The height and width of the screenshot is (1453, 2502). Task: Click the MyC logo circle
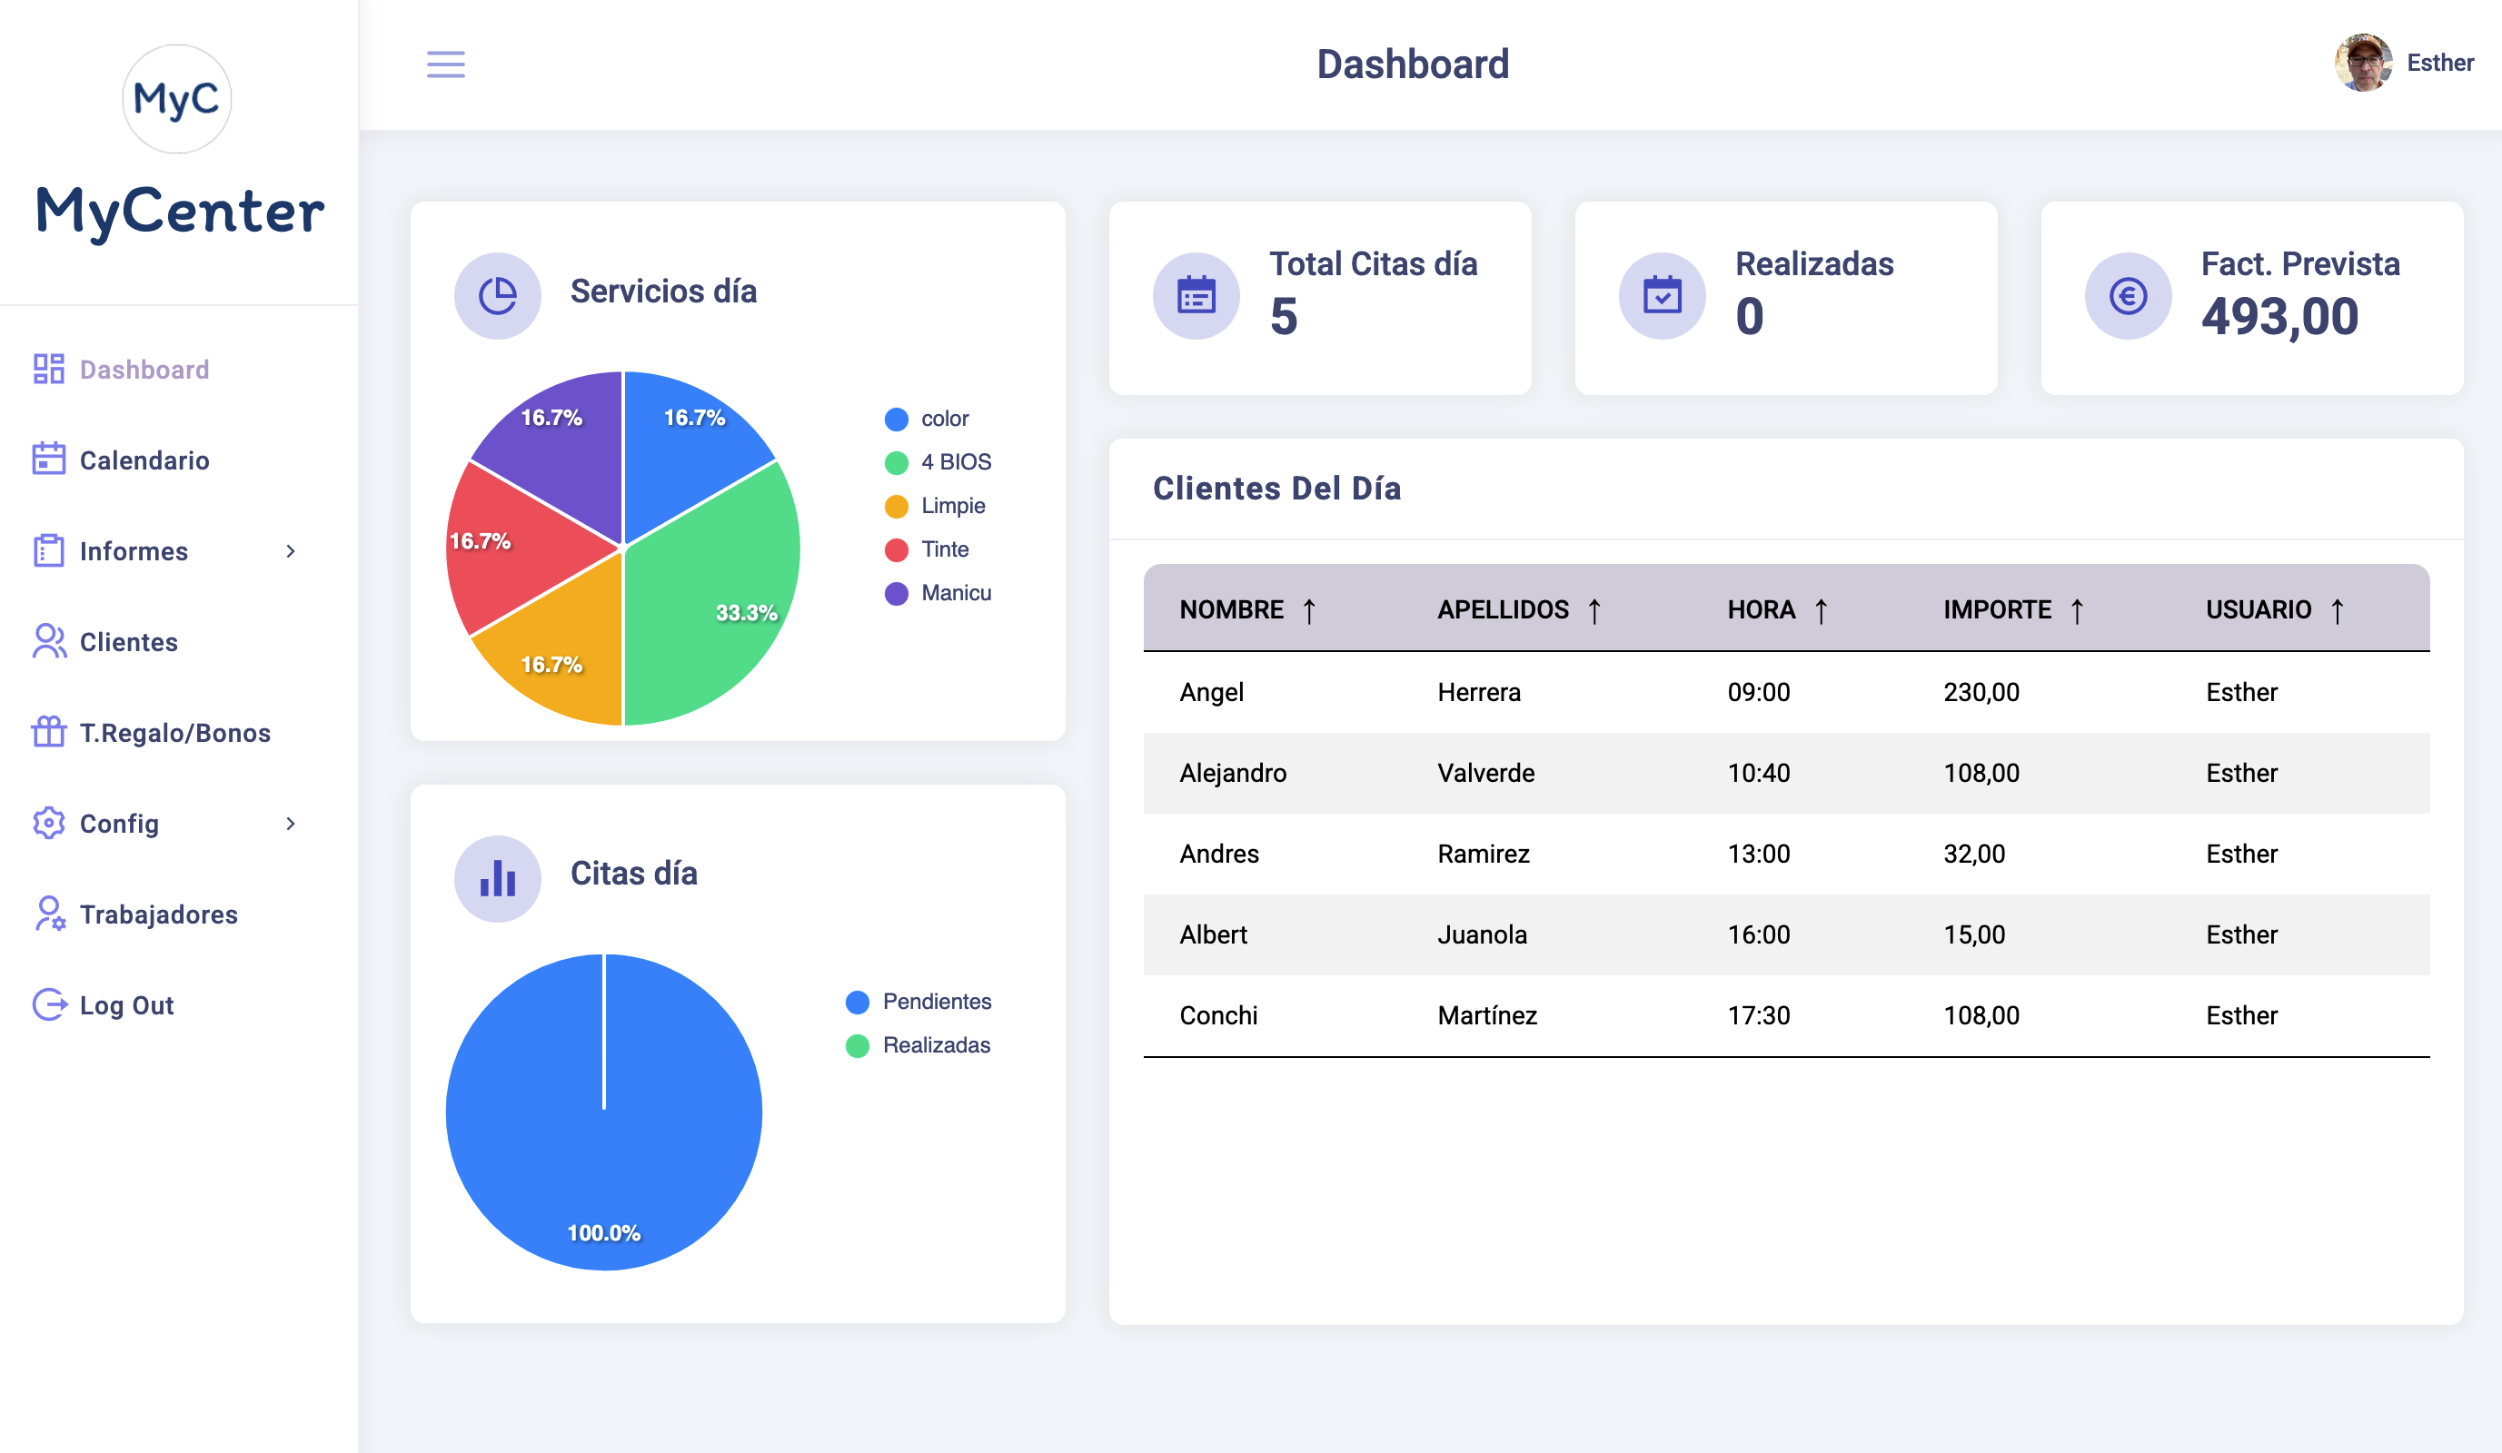coord(177,98)
